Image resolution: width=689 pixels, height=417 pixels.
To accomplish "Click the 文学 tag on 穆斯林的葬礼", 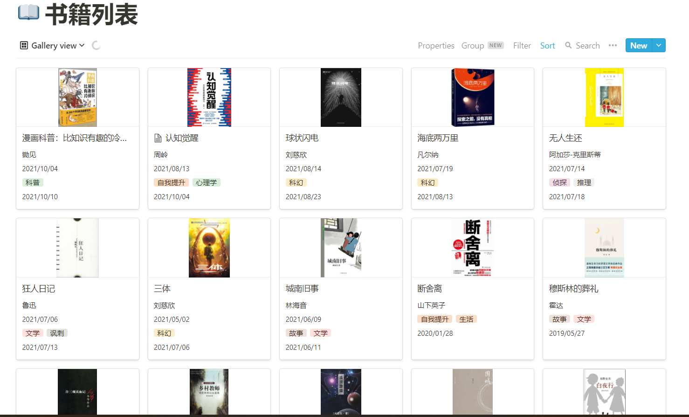I will point(584,319).
